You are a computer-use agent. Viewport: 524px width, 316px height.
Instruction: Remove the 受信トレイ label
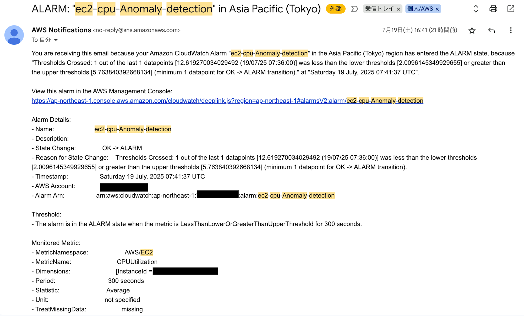pos(399,9)
